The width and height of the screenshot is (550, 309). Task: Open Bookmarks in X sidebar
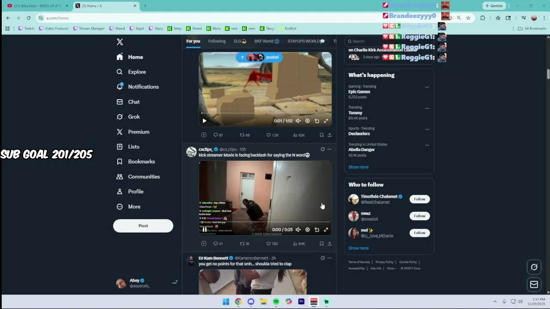pos(135,161)
